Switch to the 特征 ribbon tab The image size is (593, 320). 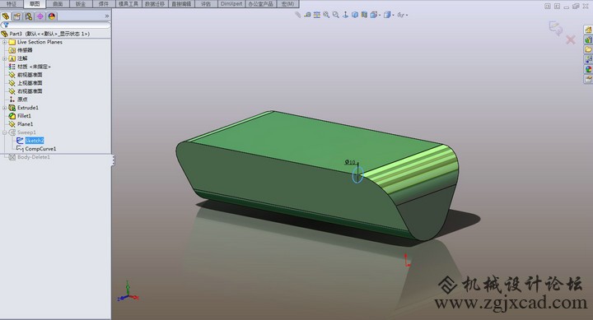pos(12,4)
